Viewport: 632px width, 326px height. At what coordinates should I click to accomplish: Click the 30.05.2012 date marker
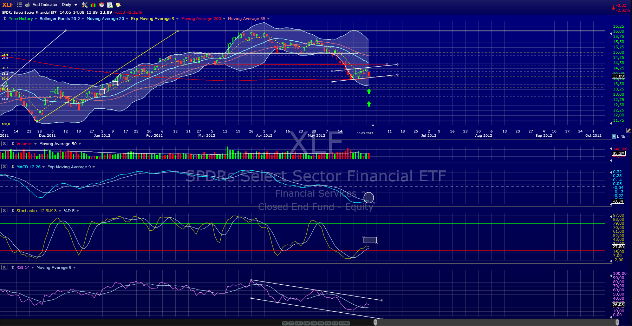point(365,133)
